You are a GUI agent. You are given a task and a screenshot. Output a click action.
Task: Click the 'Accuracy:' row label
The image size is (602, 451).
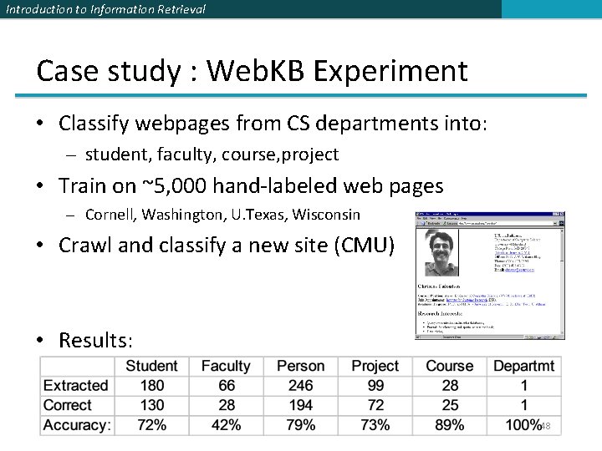[77, 425]
